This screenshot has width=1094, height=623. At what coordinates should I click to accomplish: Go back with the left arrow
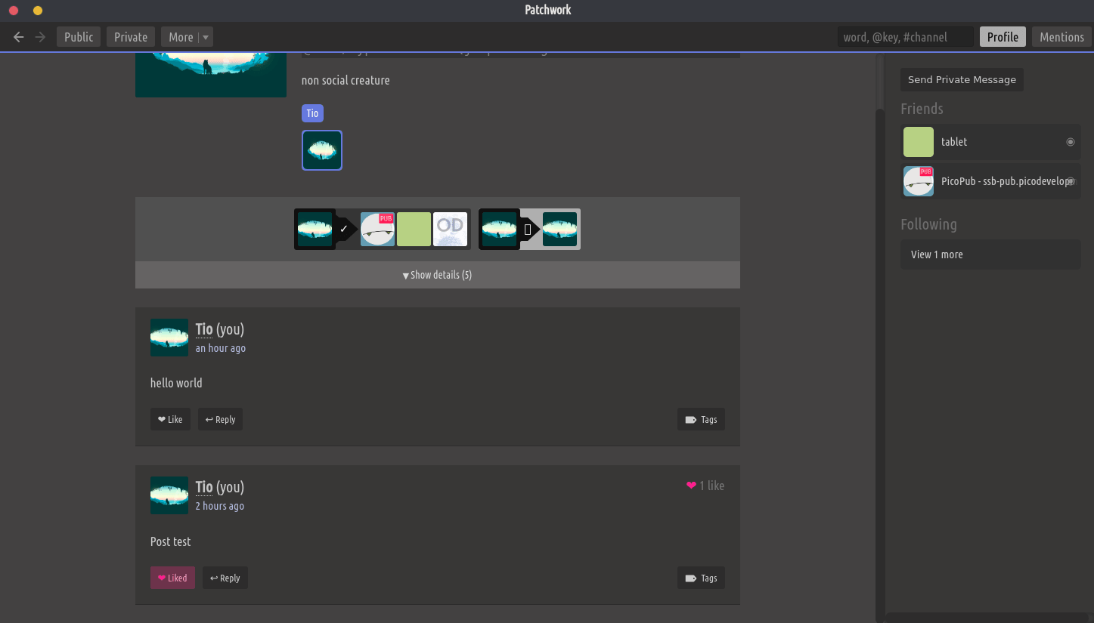pyautogui.click(x=19, y=37)
